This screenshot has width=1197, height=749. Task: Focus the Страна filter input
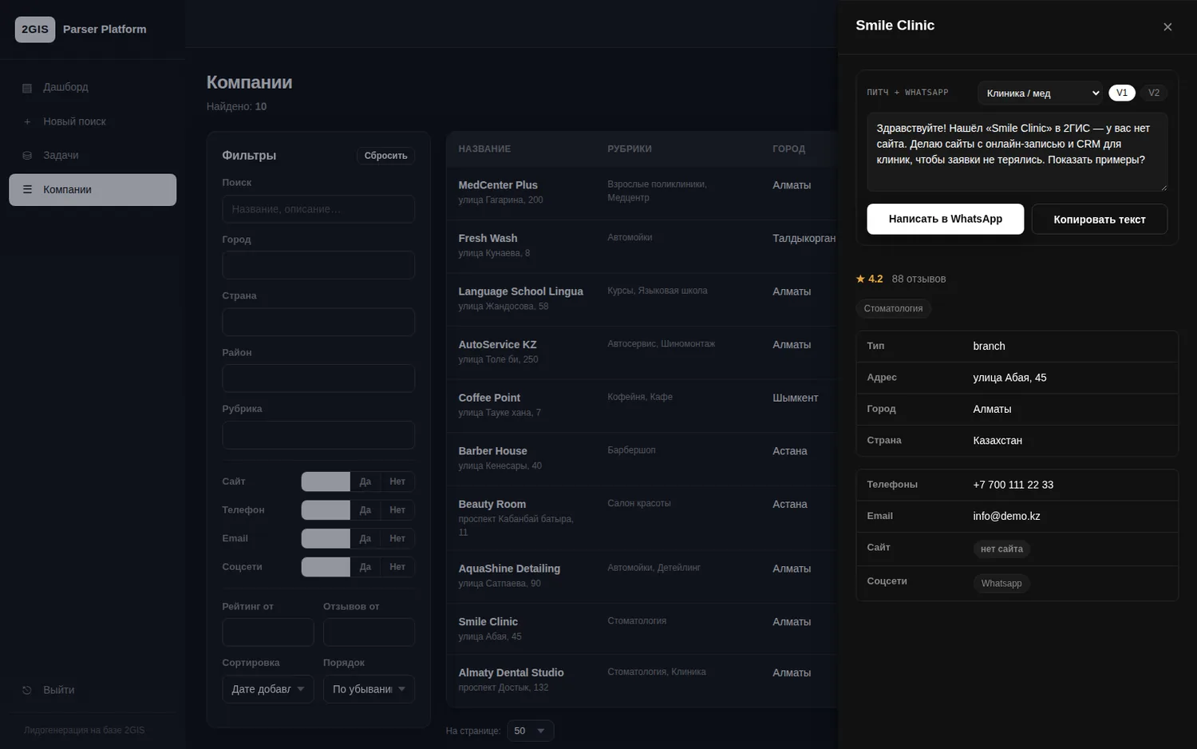coord(318,322)
